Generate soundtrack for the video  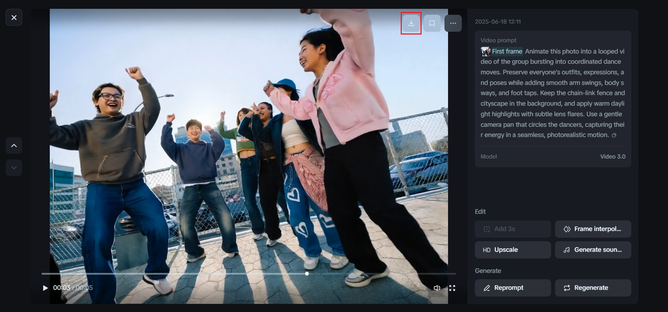593,250
